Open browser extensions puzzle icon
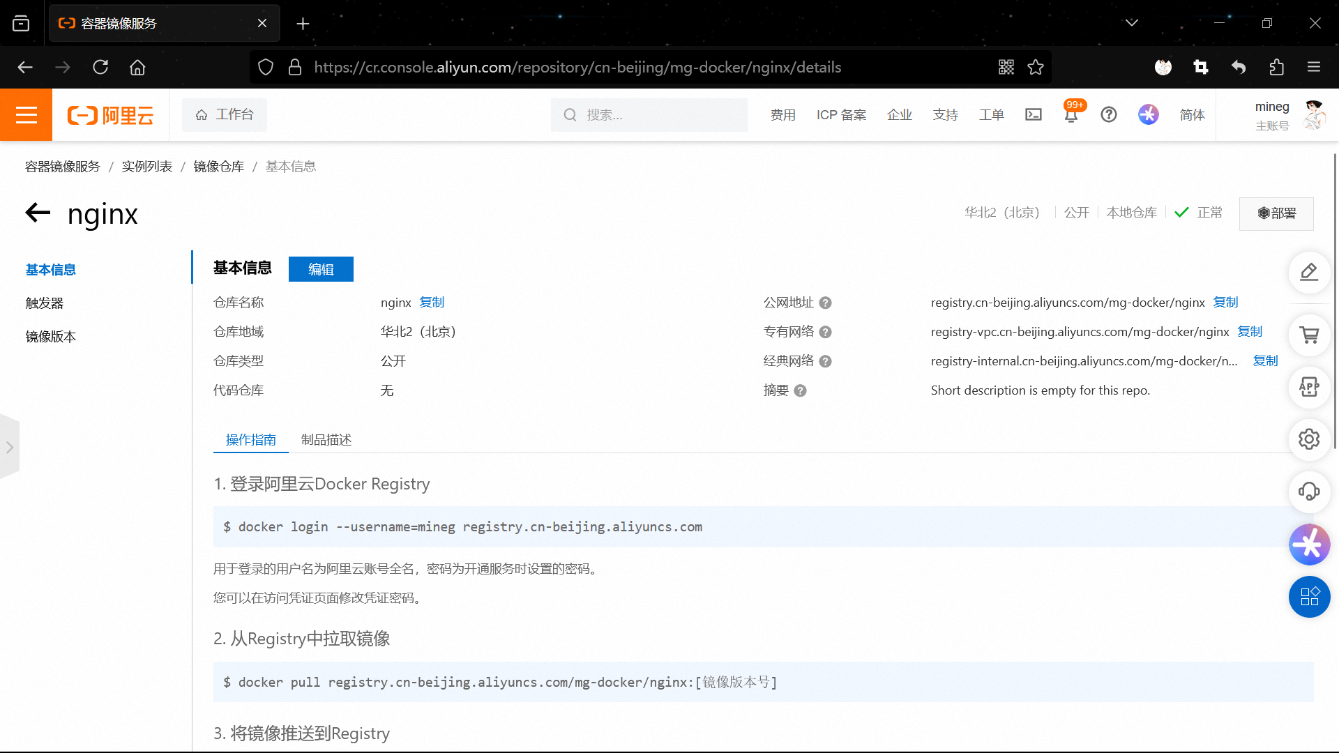The width and height of the screenshot is (1339, 753). [x=1276, y=67]
